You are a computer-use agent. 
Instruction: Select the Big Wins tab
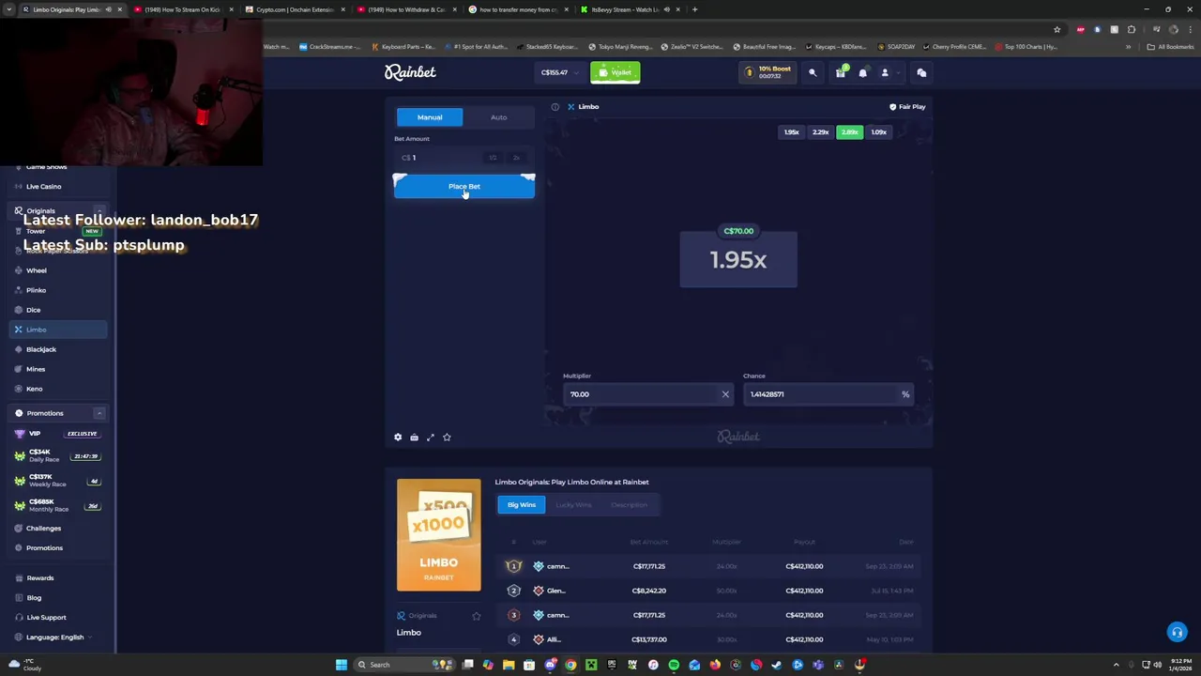point(522,505)
